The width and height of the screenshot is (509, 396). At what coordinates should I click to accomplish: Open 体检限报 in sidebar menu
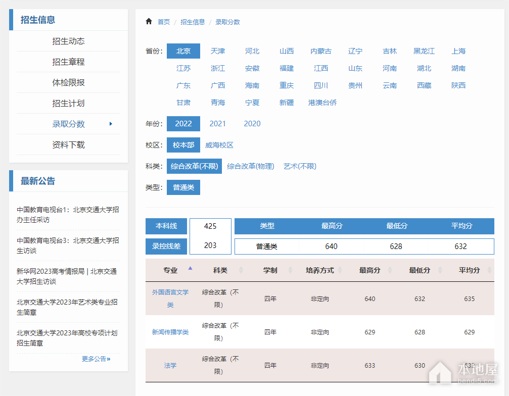(x=69, y=83)
